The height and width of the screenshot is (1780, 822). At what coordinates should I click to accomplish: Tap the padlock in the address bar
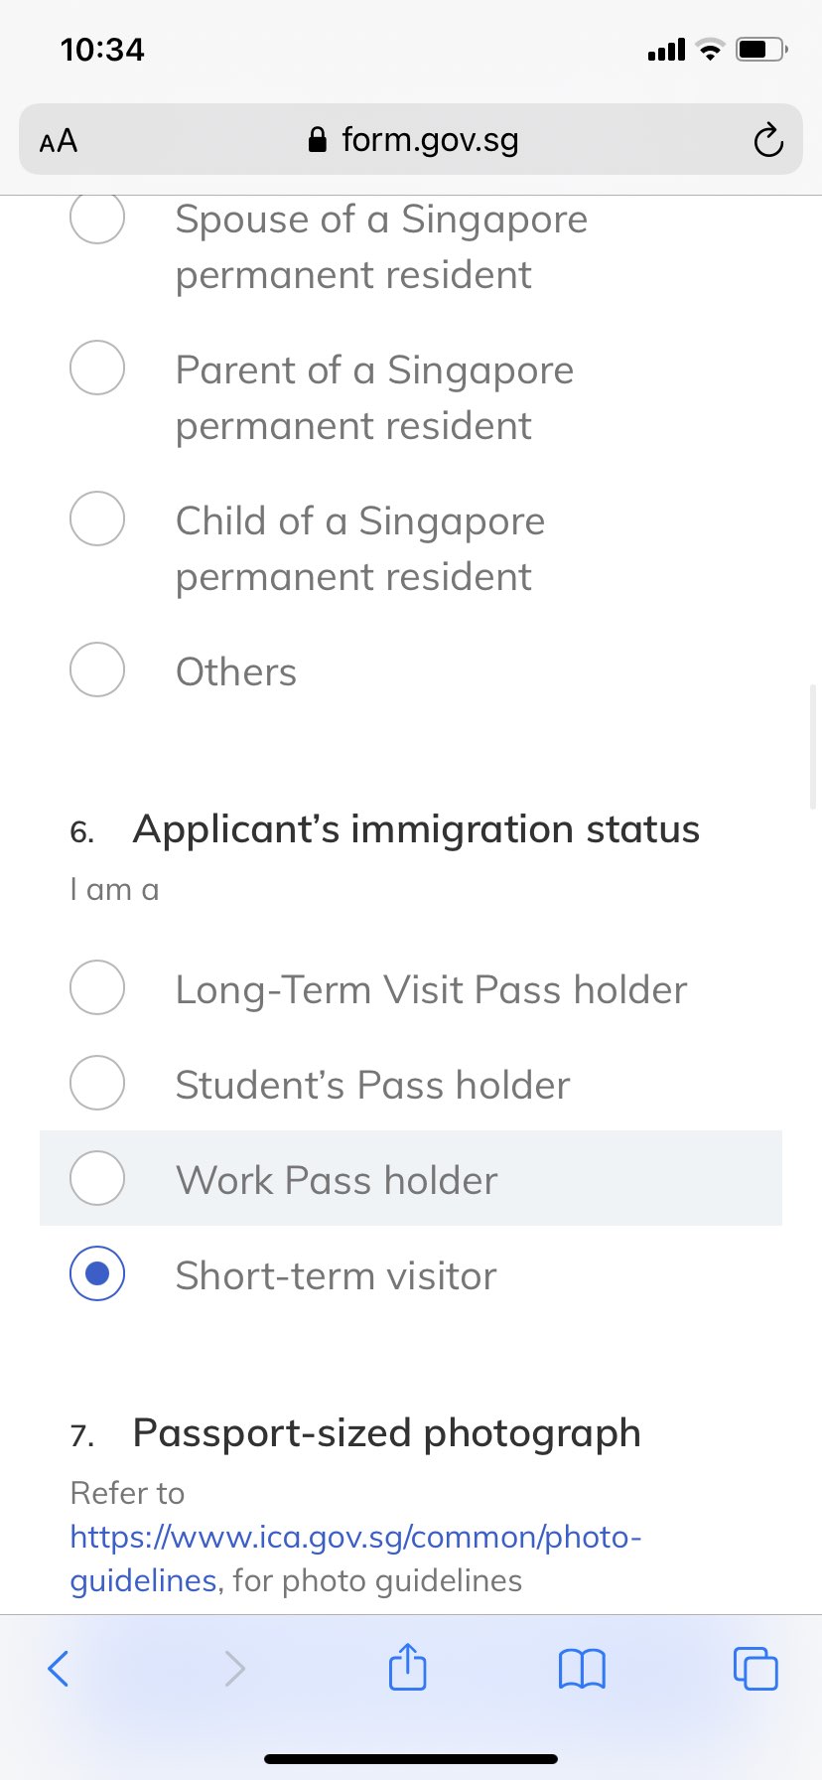pyautogui.click(x=318, y=140)
